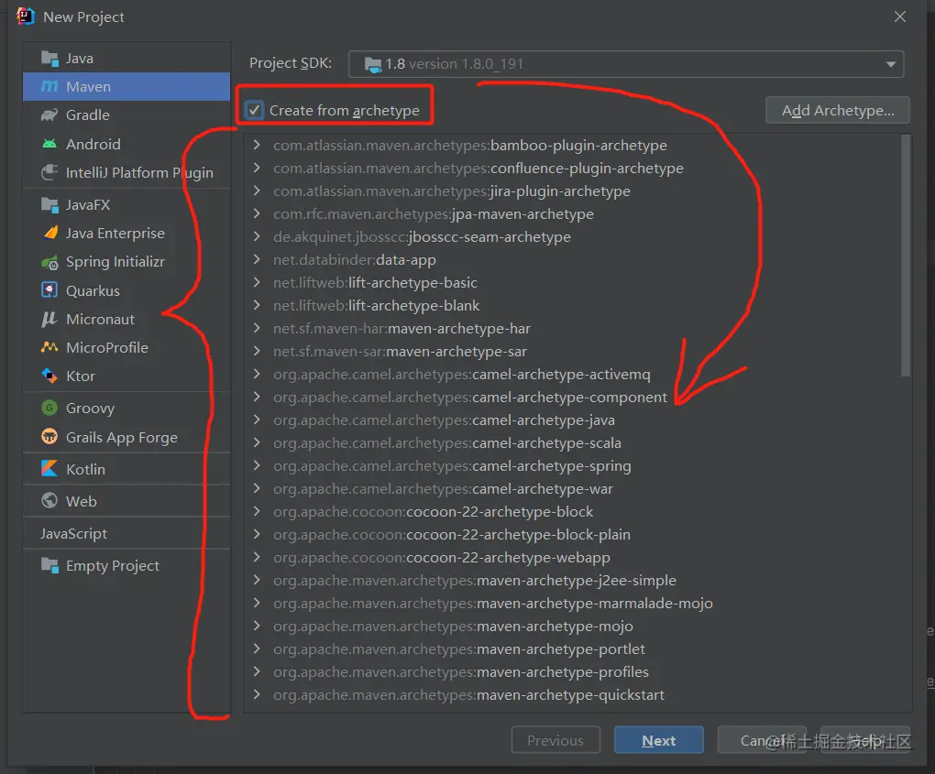The width and height of the screenshot is (935, 774).
Task: Expand maven-archetype-quickstart chevron
Action: [257, 694]
